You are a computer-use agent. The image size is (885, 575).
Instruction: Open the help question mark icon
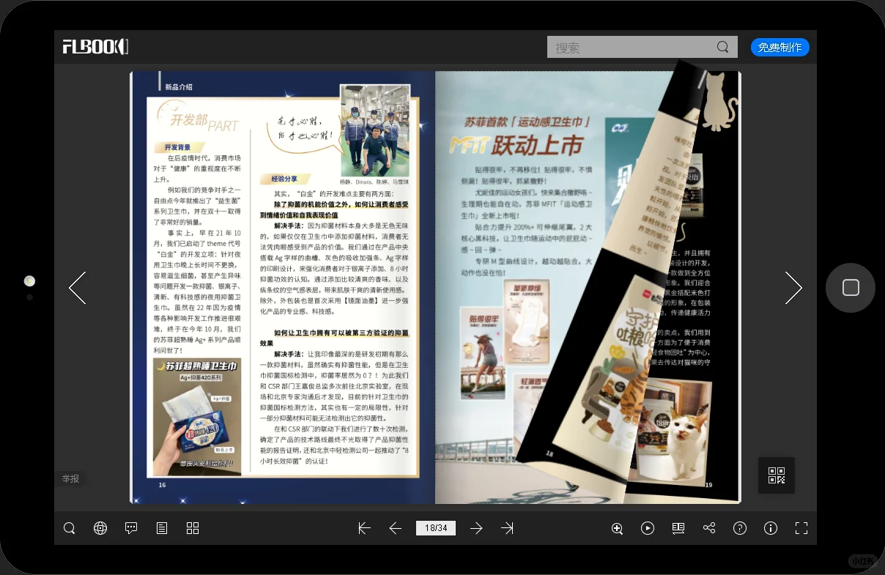point(740,528)
